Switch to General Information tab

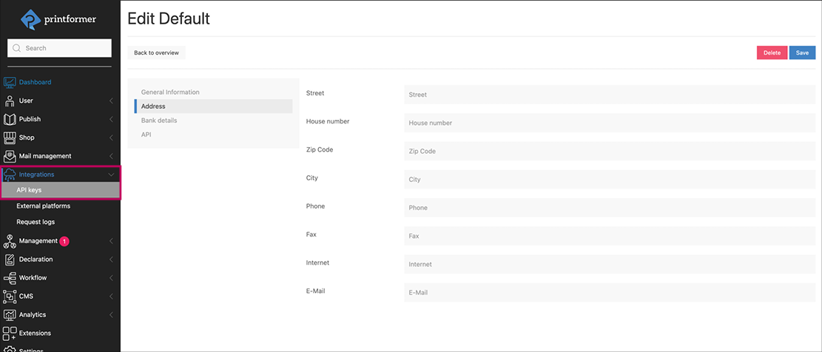click(170, 92)
